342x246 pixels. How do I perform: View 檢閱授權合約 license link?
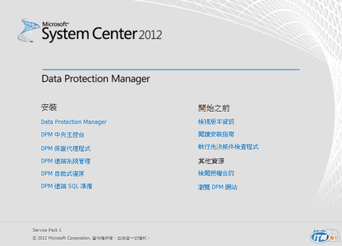click(216, 173)
